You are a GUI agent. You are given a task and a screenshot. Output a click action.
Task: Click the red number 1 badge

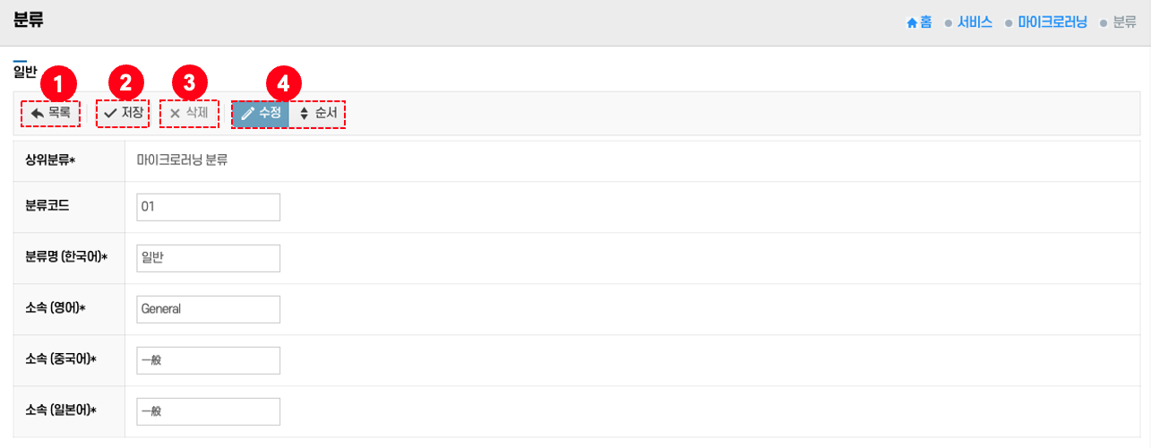coord(59,84)
